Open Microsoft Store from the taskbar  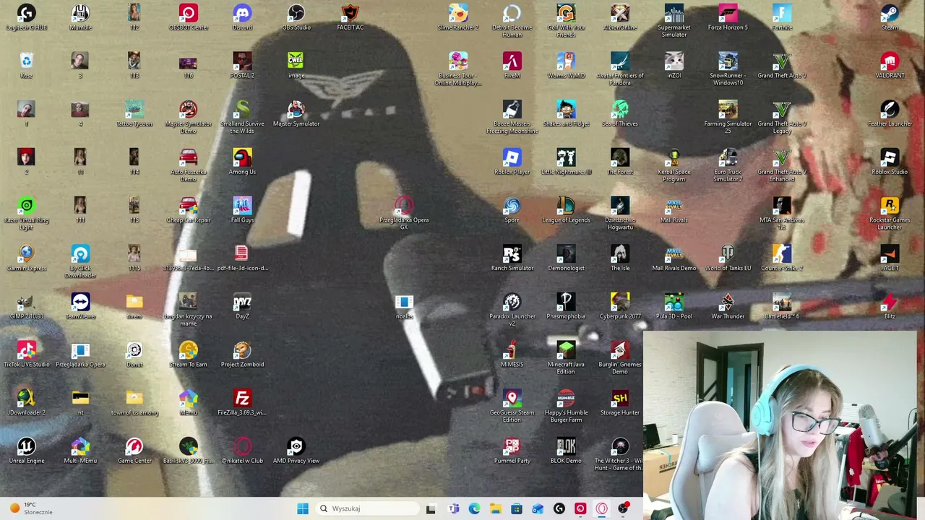(516, 508)
